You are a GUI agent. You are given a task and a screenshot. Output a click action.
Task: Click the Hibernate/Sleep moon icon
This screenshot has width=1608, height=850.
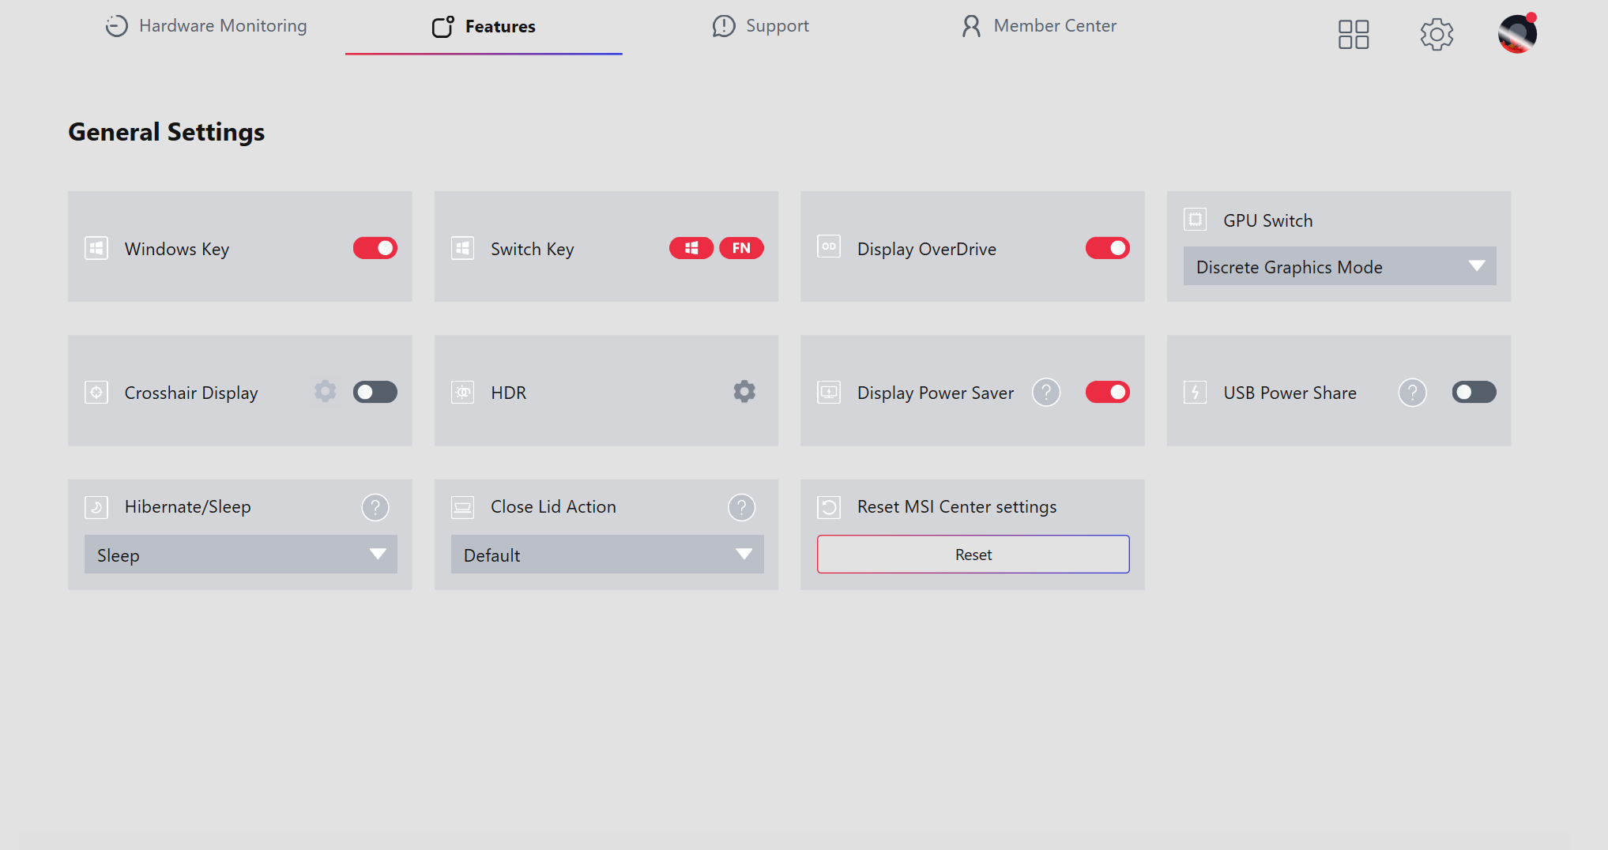(x=96, y=507)
